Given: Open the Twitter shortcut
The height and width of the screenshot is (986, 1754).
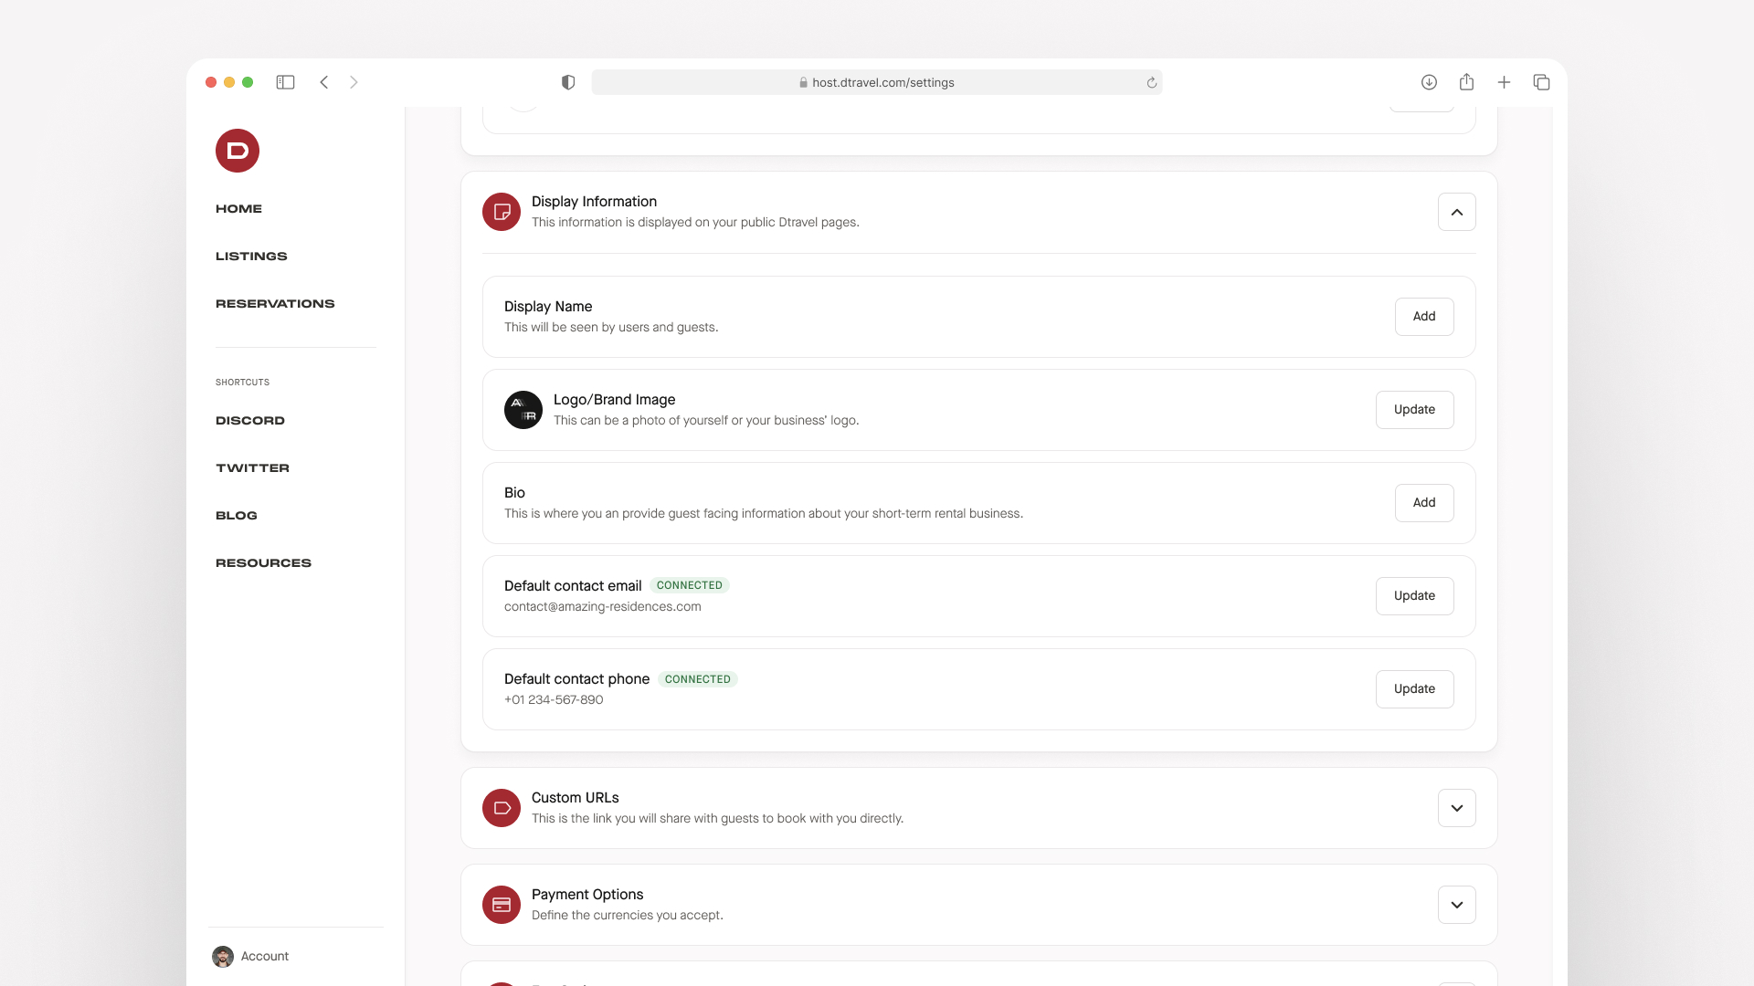Looking at the screenshot, I should point(252,468).
